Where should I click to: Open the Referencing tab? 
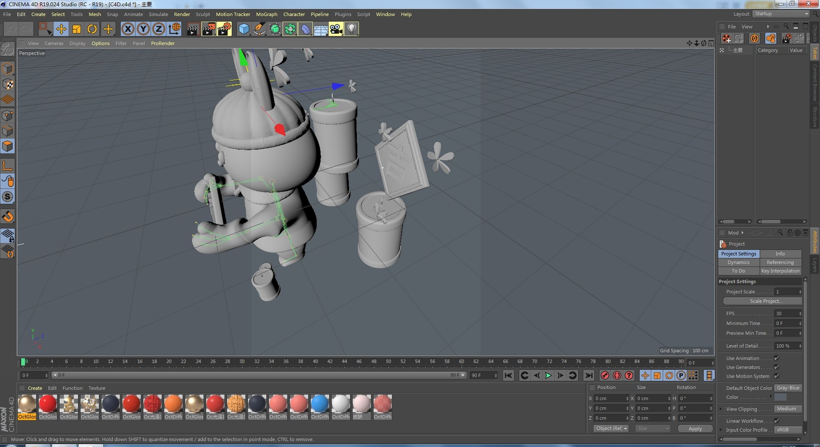coord(780,262)
